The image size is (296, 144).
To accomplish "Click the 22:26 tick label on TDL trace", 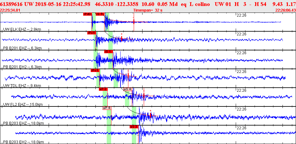I will click(x=241, y=72).
